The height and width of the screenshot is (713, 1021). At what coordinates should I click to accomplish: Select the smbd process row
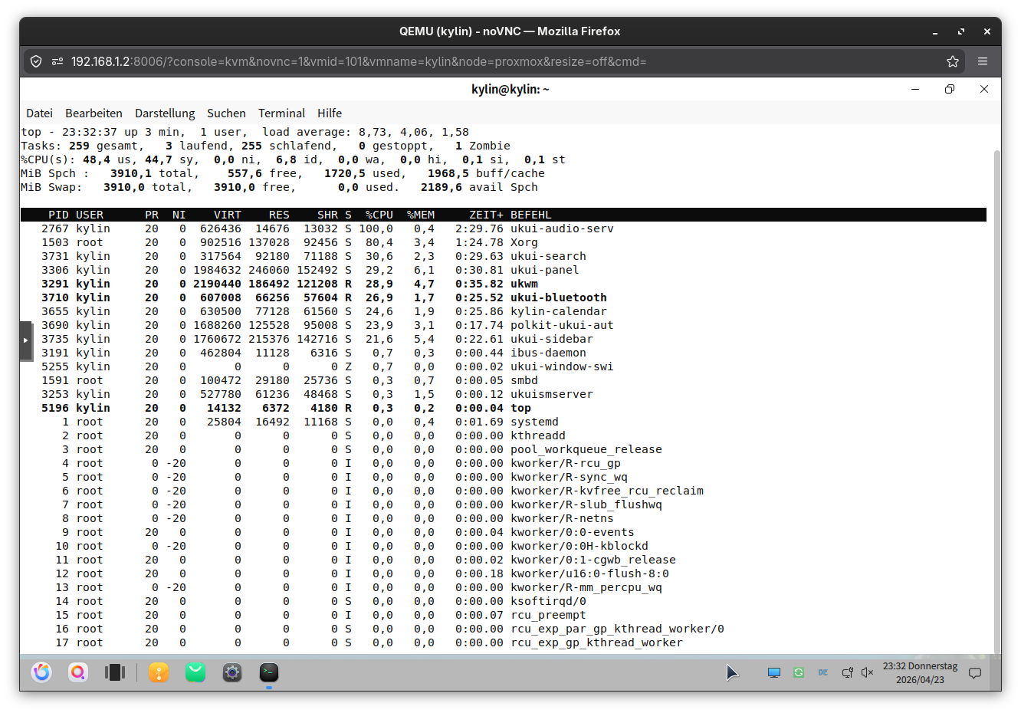[503, 380]
